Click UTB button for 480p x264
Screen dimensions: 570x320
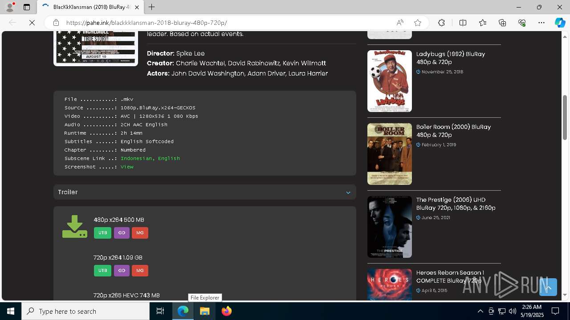pos(102,233)
